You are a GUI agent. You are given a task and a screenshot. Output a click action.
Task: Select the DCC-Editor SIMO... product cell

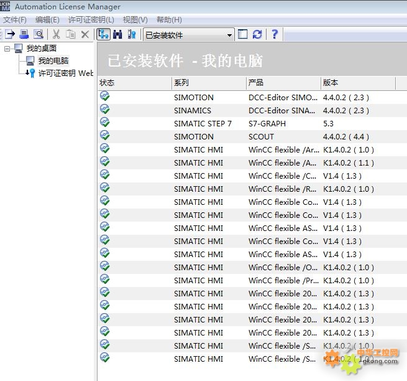283,98
